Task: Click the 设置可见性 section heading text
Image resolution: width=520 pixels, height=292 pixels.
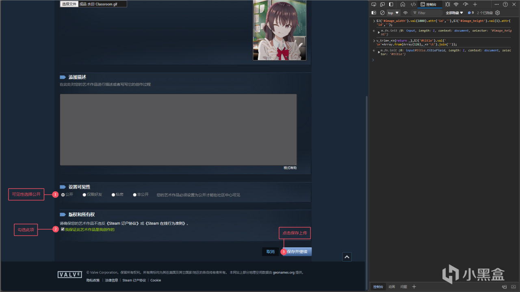Action: click(x=79, y=187)
